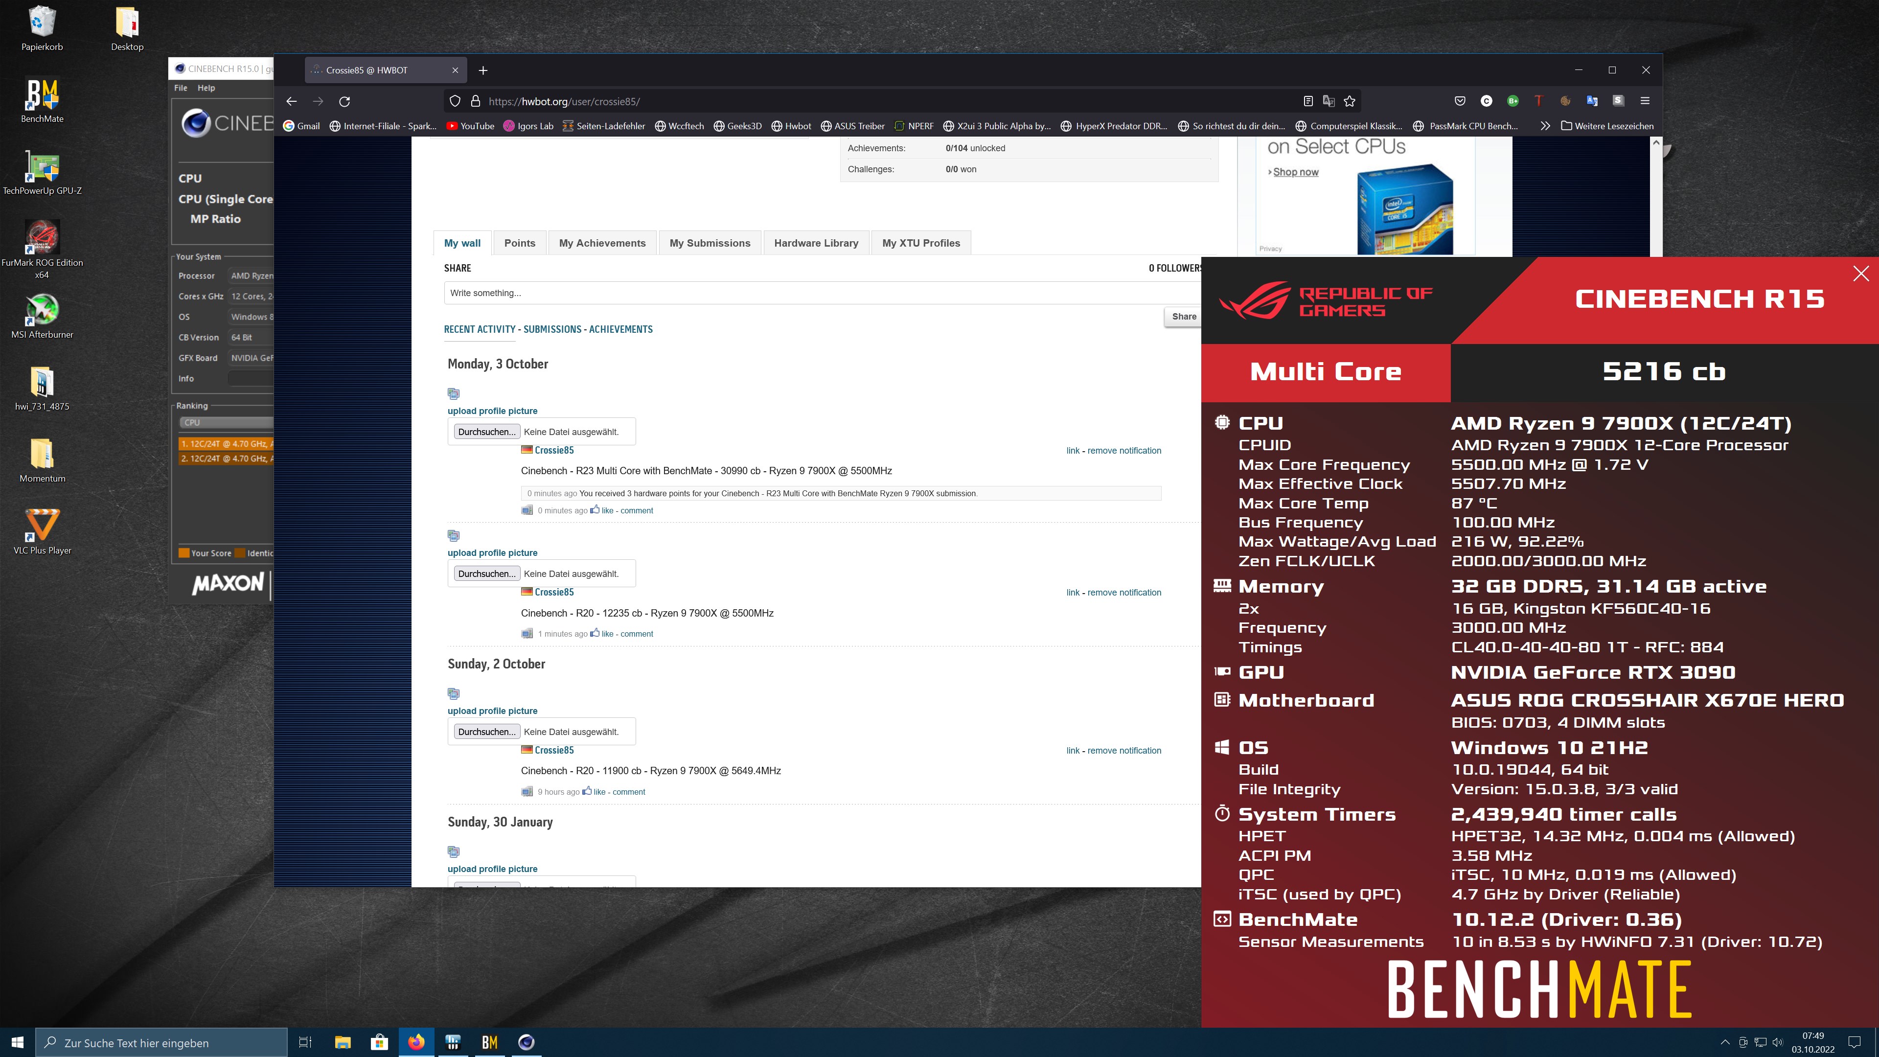Open the TechPowerUp GPU-Z desktop shortcut

[x=42, y=173]
